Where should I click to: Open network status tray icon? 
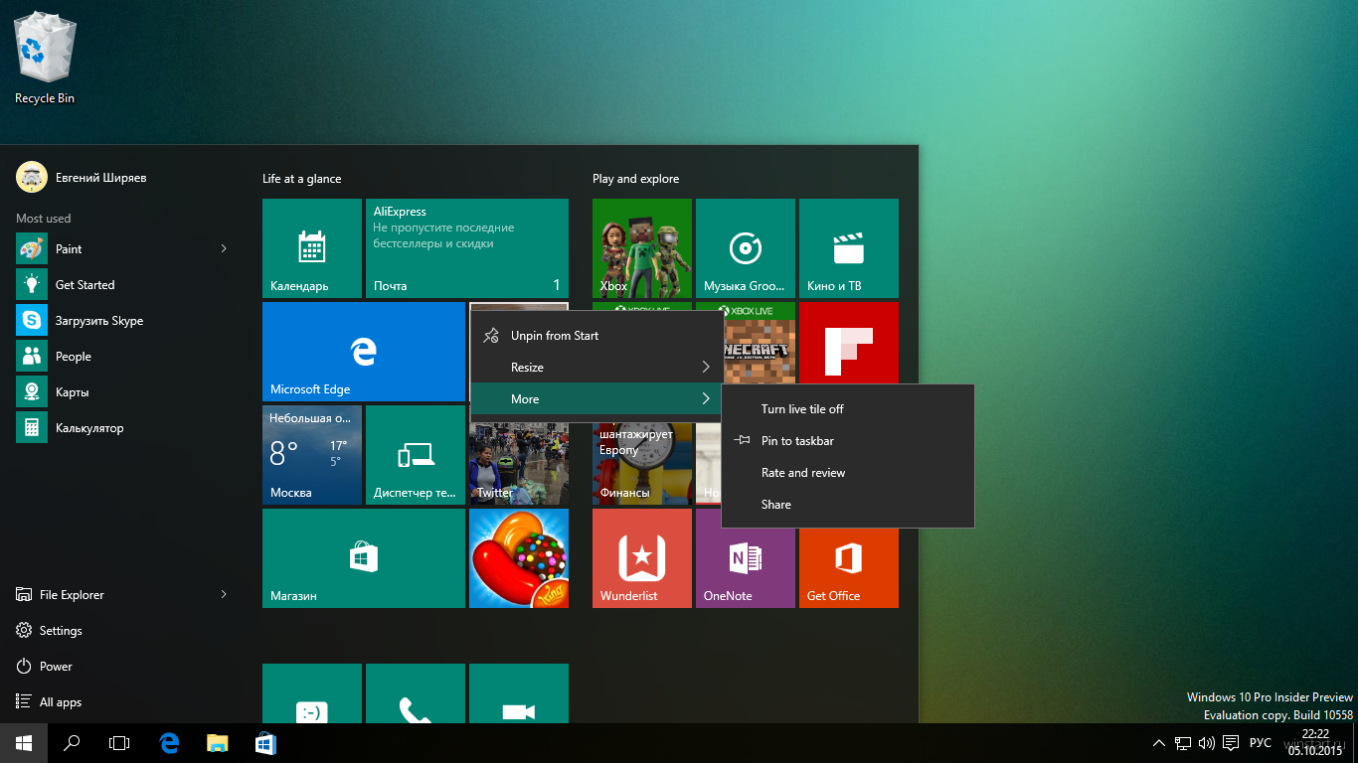[x=1183, y=743]
